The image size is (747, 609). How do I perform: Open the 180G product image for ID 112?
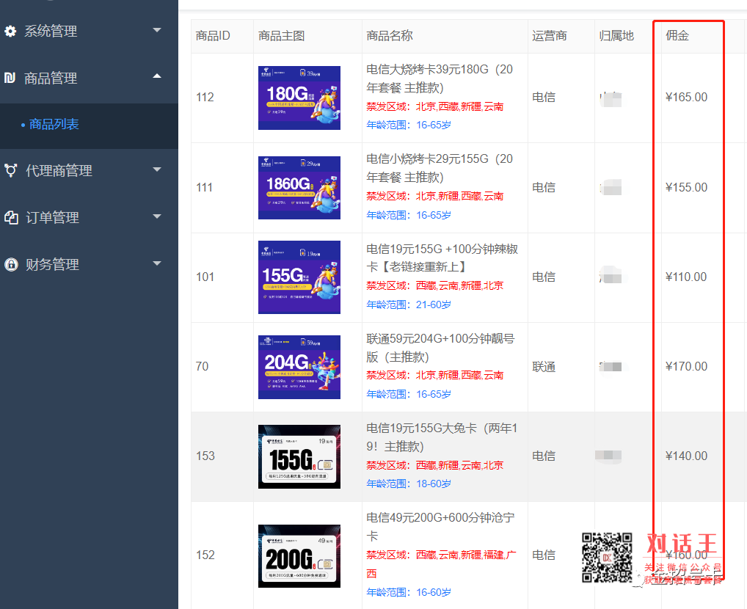coord(299,98)
